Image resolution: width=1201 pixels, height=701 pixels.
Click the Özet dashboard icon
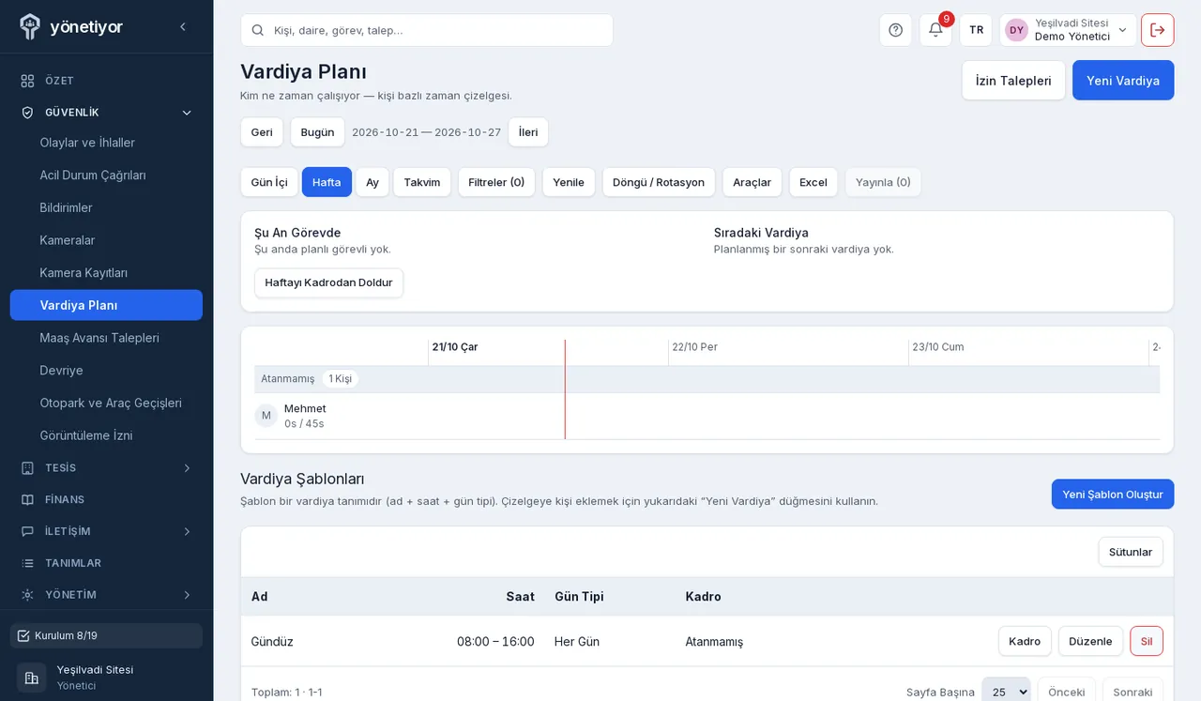[27, 81]
